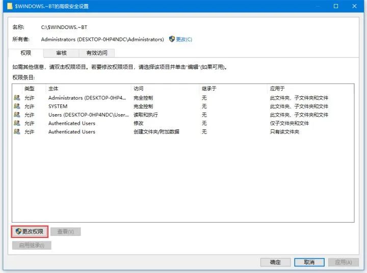The image size is (367, 273).
Task: Click 只有该文件夹 applies-to cell
Action: tap(284, 131)
